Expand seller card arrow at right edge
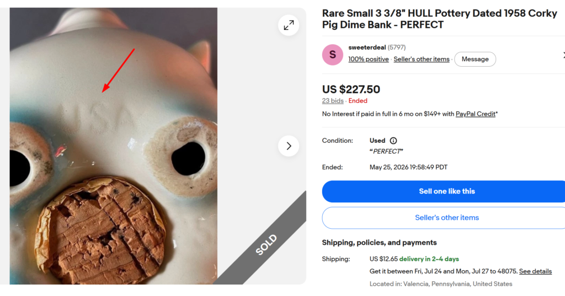Viewport: 565px width, 296px height. (563, 55)
